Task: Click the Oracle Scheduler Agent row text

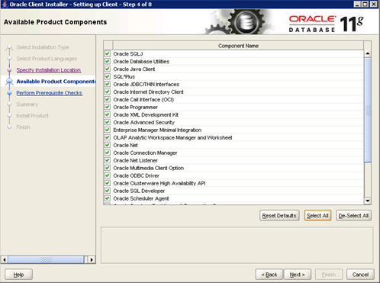Action: pos(141,198)
